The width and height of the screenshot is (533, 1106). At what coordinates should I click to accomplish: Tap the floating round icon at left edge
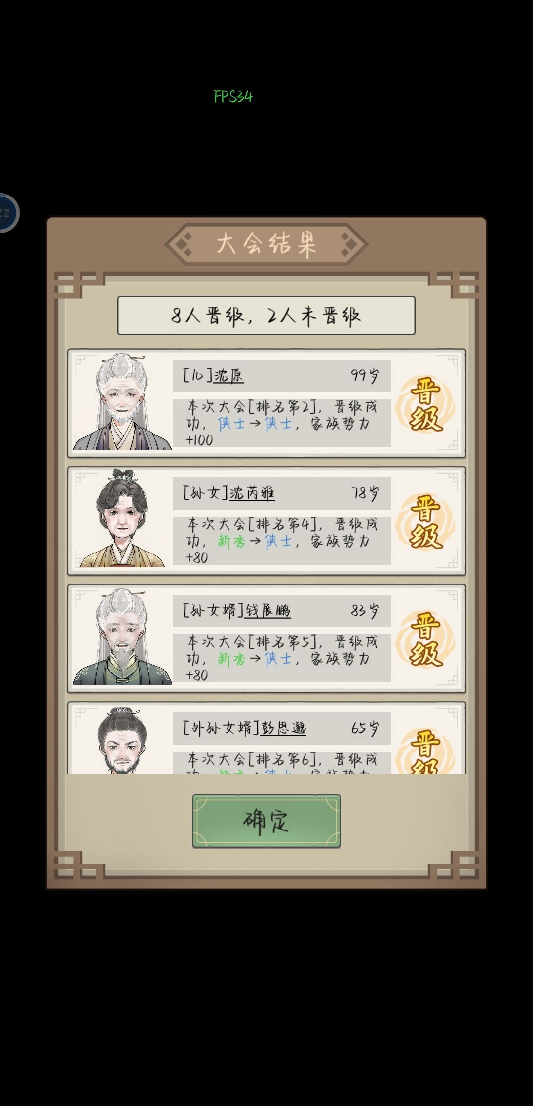click(x=7, y=213)
